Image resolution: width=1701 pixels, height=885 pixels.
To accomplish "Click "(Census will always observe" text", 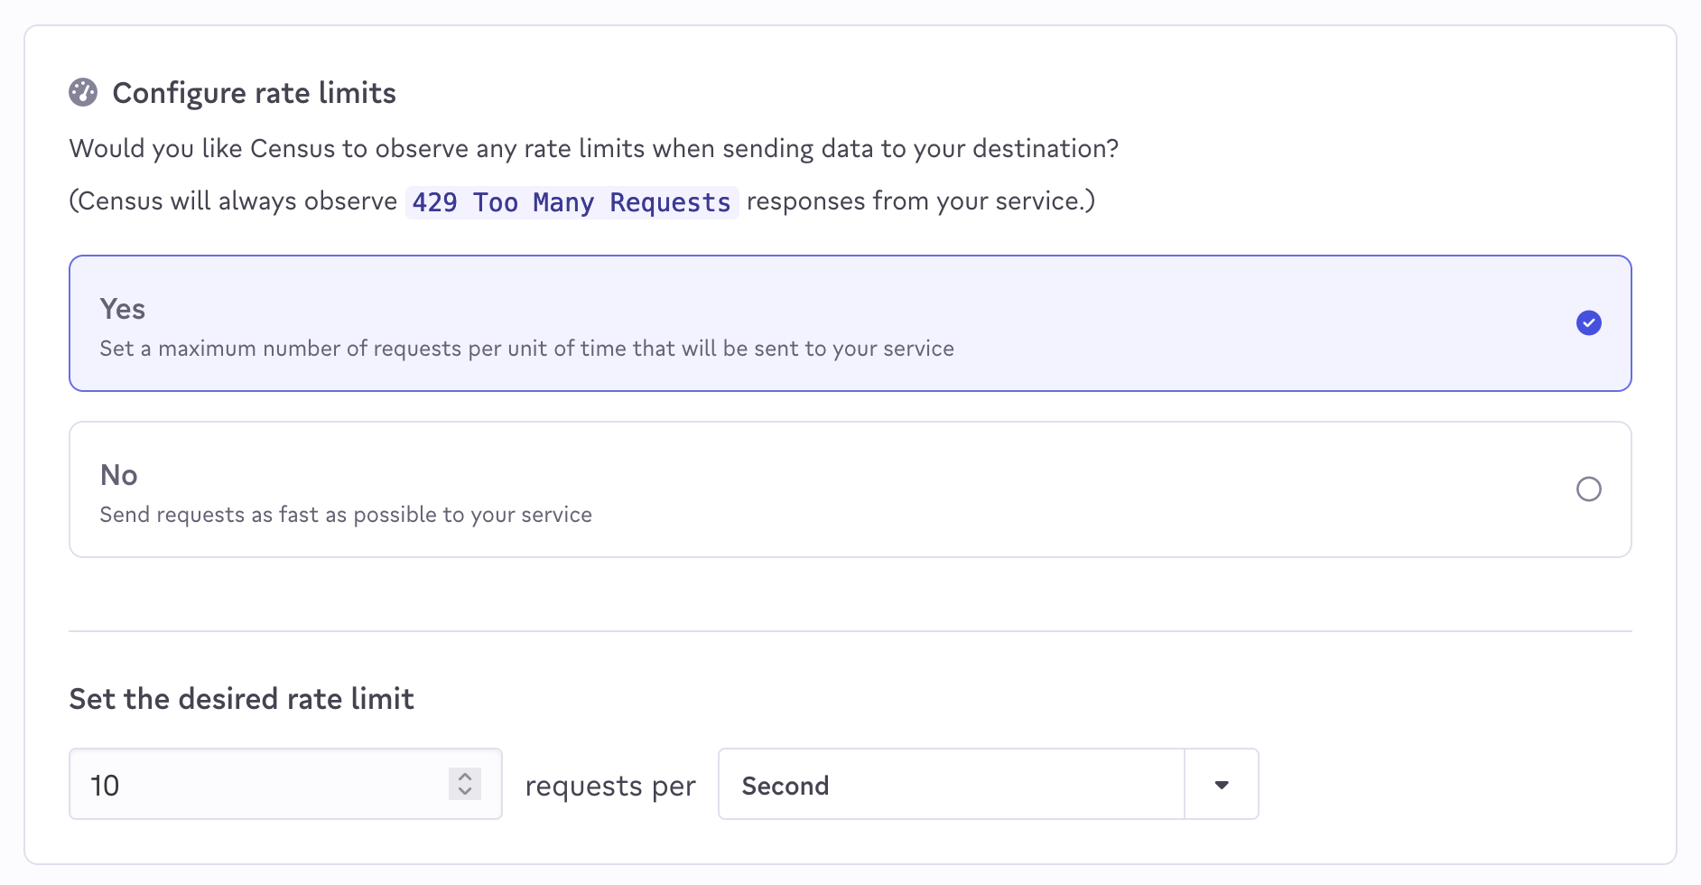I will [233, 201].
